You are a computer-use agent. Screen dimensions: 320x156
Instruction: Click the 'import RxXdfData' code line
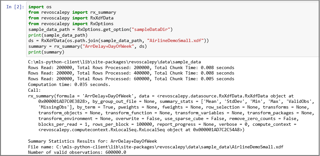point(71,18)
